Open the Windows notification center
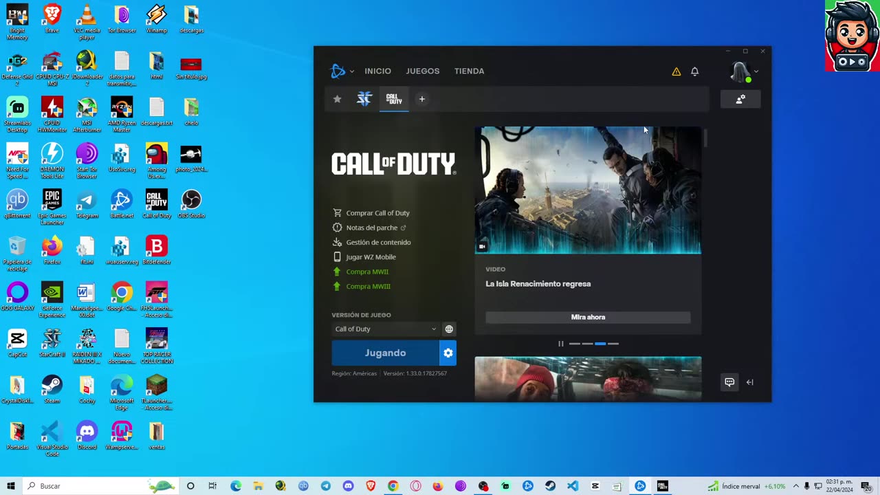The image size is (880, 495). point(866,486)
